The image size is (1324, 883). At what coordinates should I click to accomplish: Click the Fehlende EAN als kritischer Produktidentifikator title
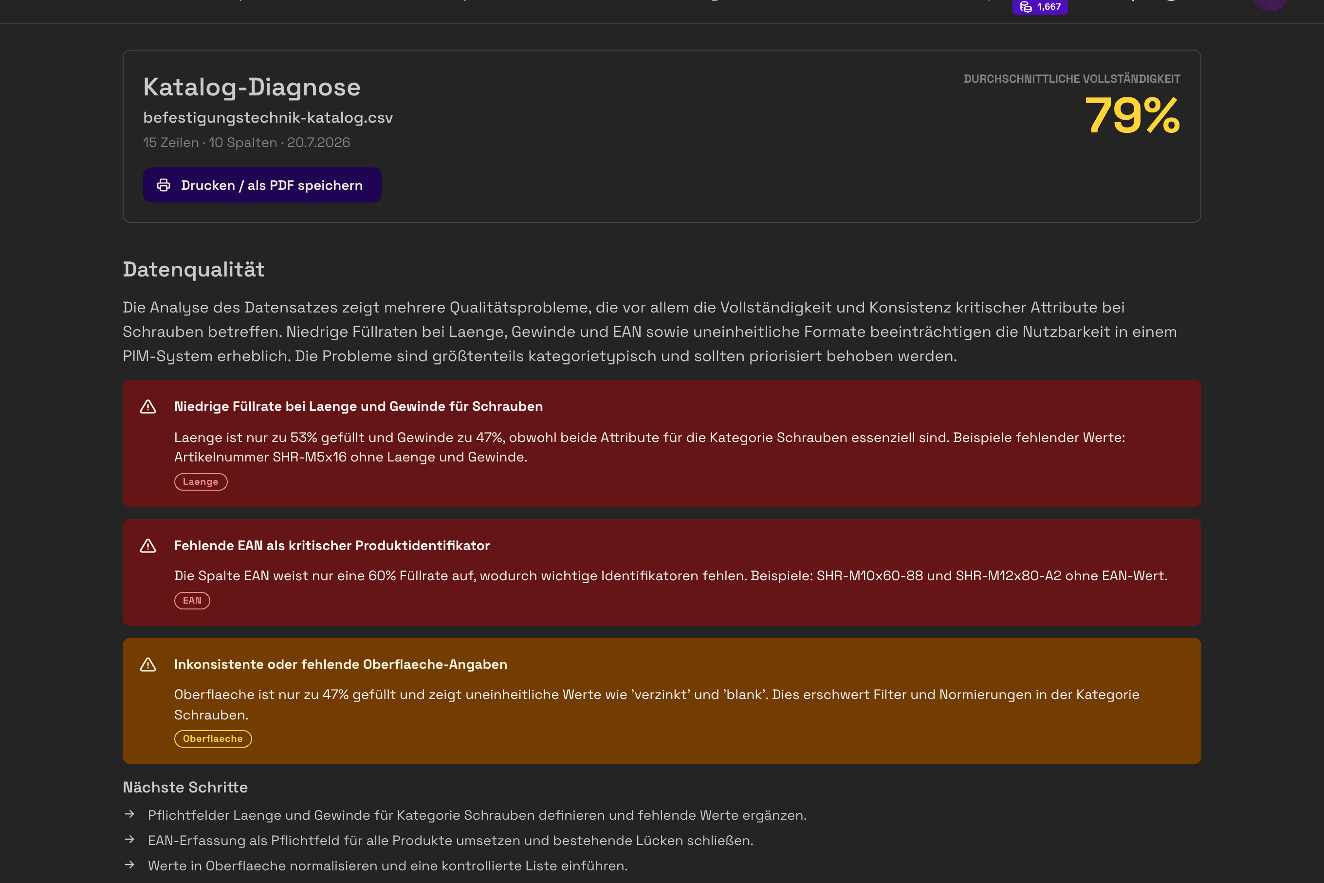coord(331,546)
